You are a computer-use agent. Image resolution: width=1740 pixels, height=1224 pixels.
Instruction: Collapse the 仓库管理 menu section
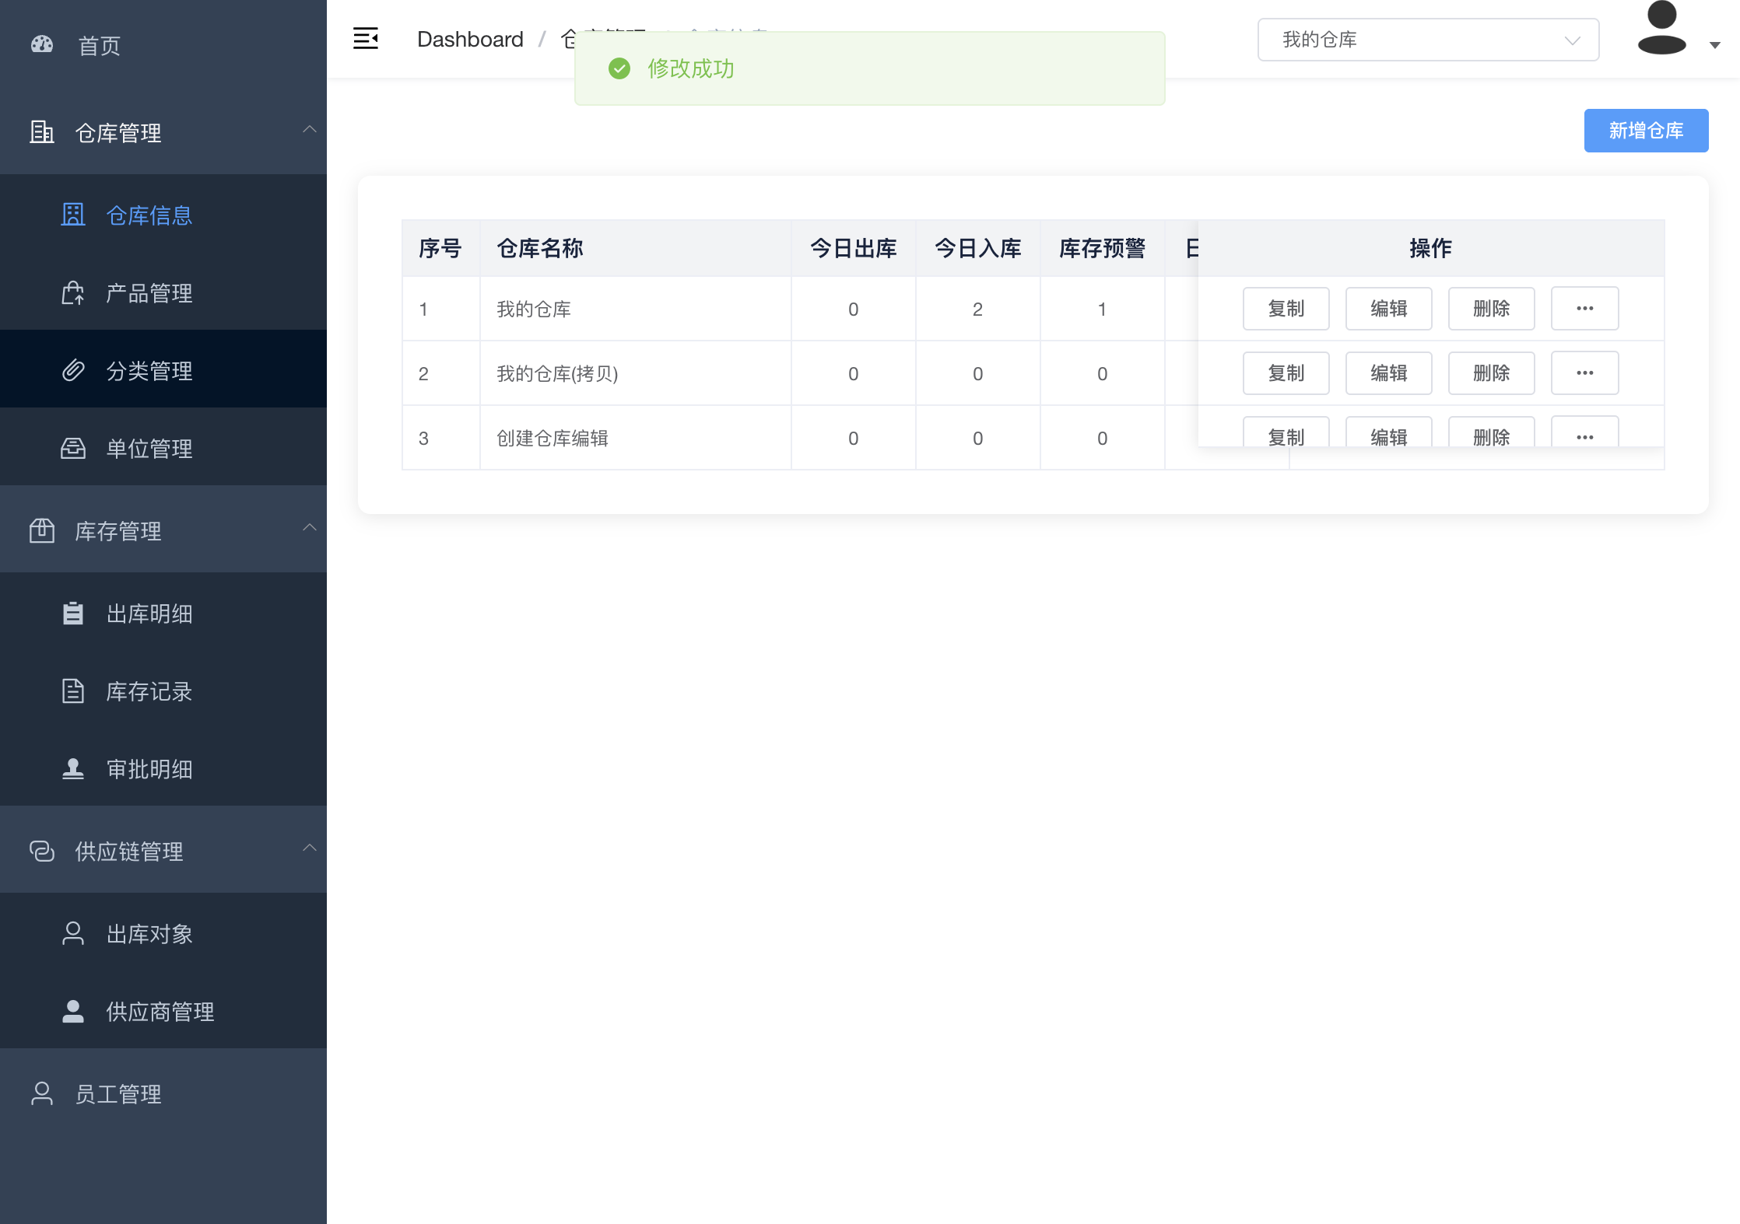pos(309,130)
